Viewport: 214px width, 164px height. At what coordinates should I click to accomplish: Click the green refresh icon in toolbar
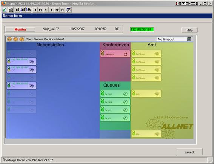tap(4, 10)
